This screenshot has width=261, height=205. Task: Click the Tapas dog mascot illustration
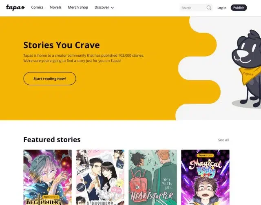coord(247,68)
